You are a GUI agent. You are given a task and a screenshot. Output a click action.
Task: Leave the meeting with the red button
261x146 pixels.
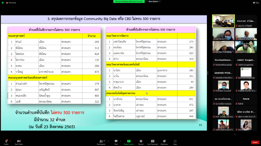[255, 142]
